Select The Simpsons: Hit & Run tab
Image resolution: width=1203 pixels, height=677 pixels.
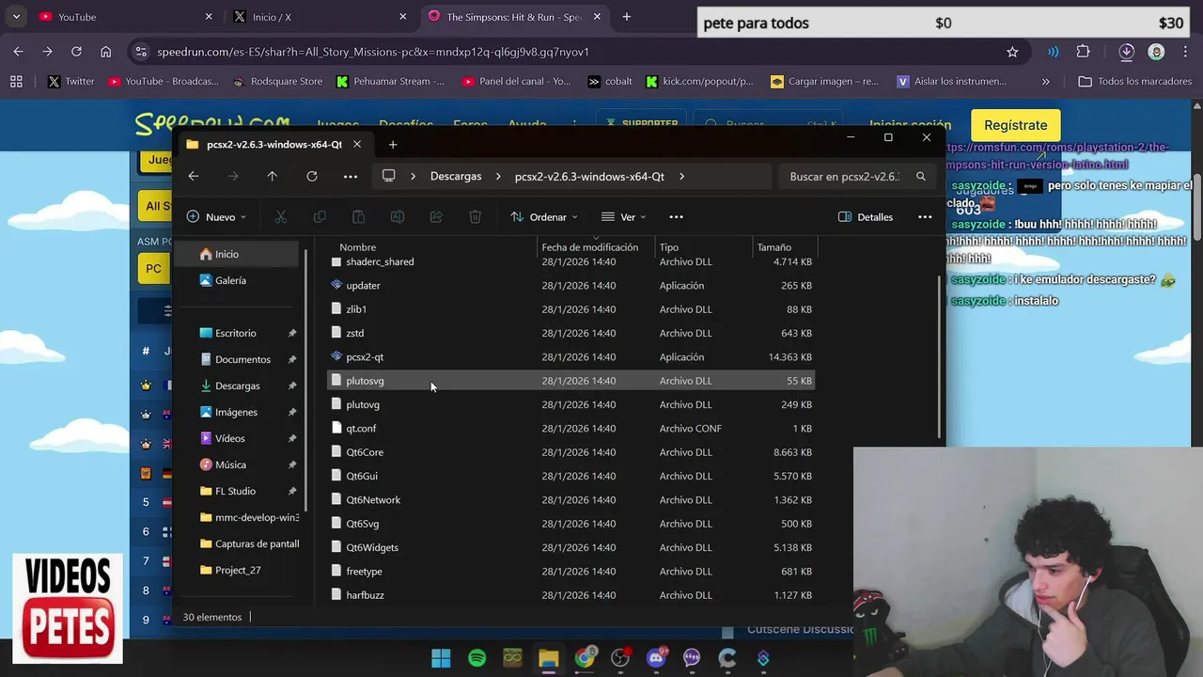tap(514, 17)
